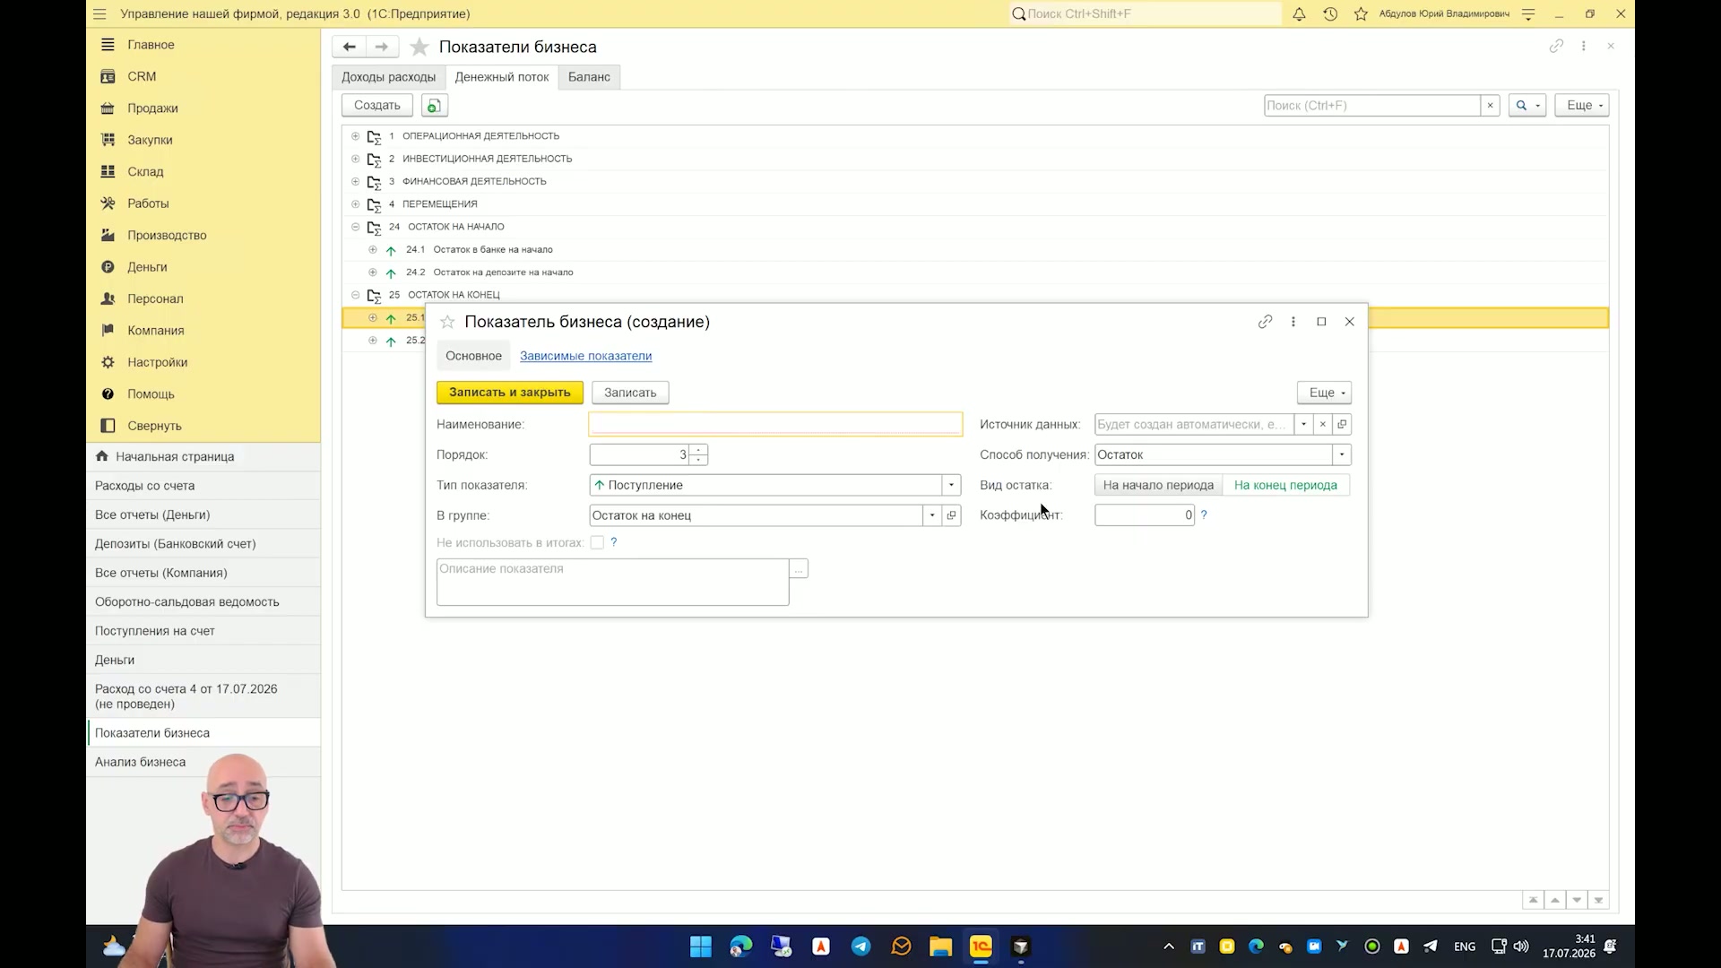Switch to Баланс tab
Image resolution: width=1721 pixels, height=968 pixels.
point(589,77)
